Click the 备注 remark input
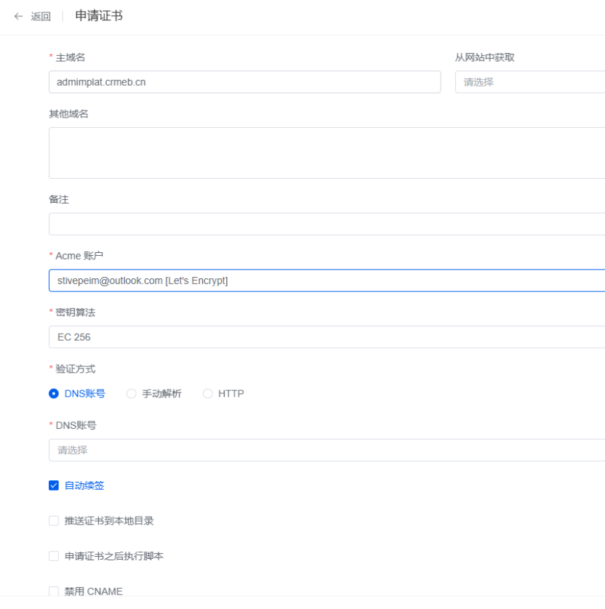Viewport: 605px width, 609px height. [x=326, y=224]
